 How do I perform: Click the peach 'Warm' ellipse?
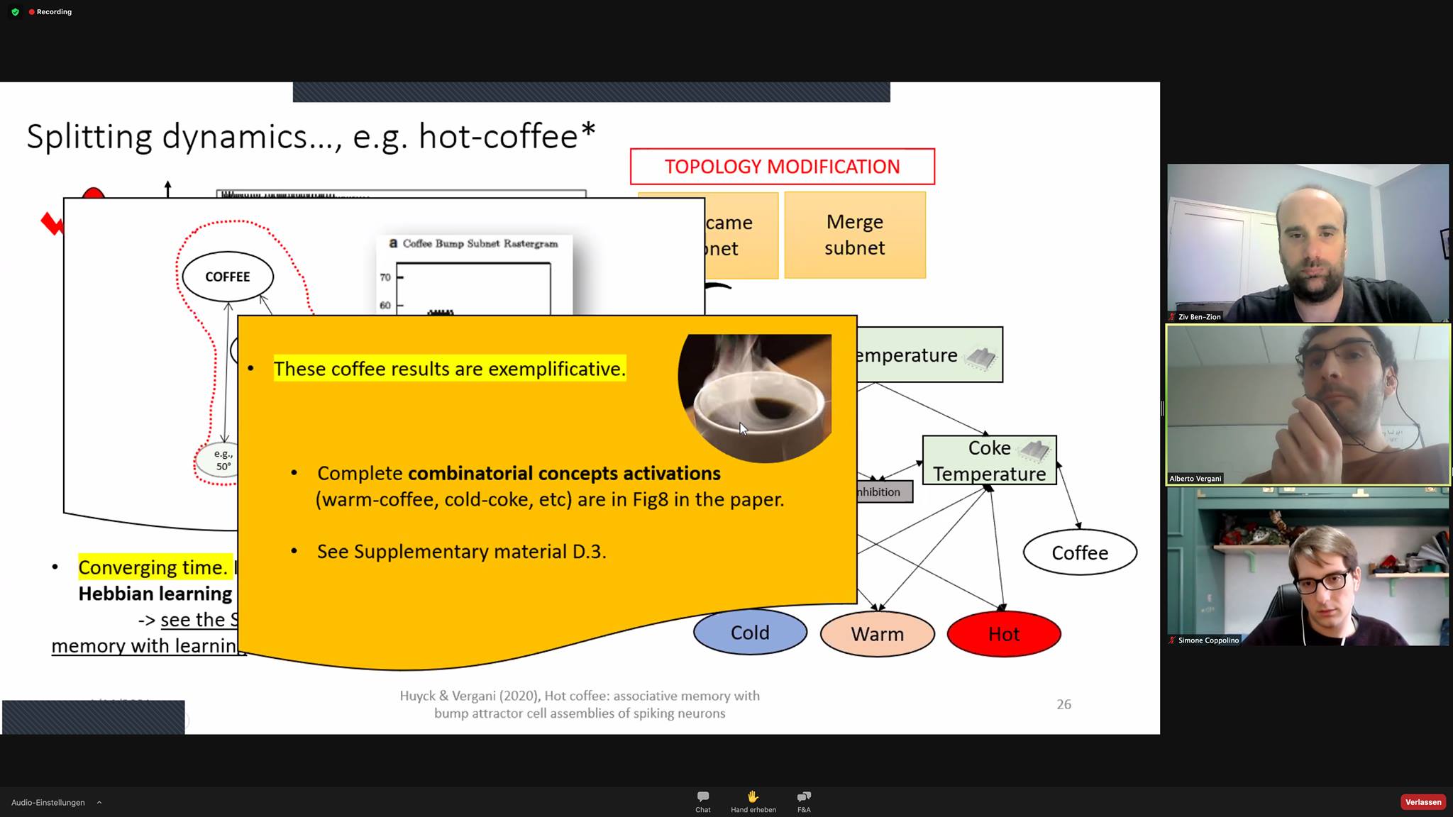pyautogui.click(x=878, y=634)
